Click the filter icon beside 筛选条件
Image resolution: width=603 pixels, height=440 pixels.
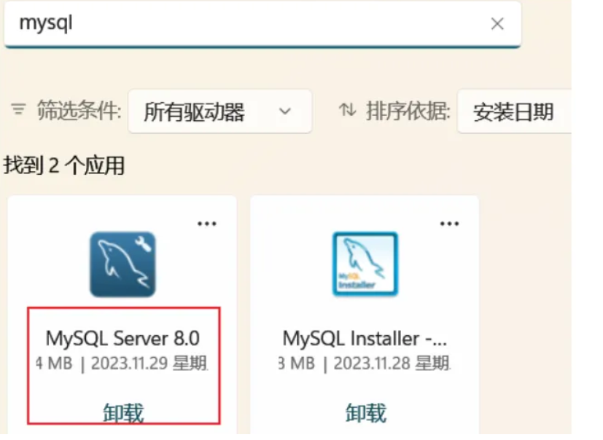18,109
